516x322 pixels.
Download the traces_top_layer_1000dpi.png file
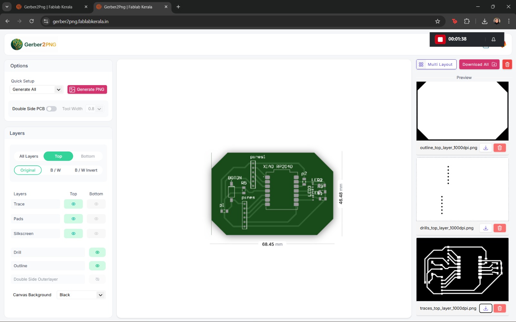tap(486, 308)
